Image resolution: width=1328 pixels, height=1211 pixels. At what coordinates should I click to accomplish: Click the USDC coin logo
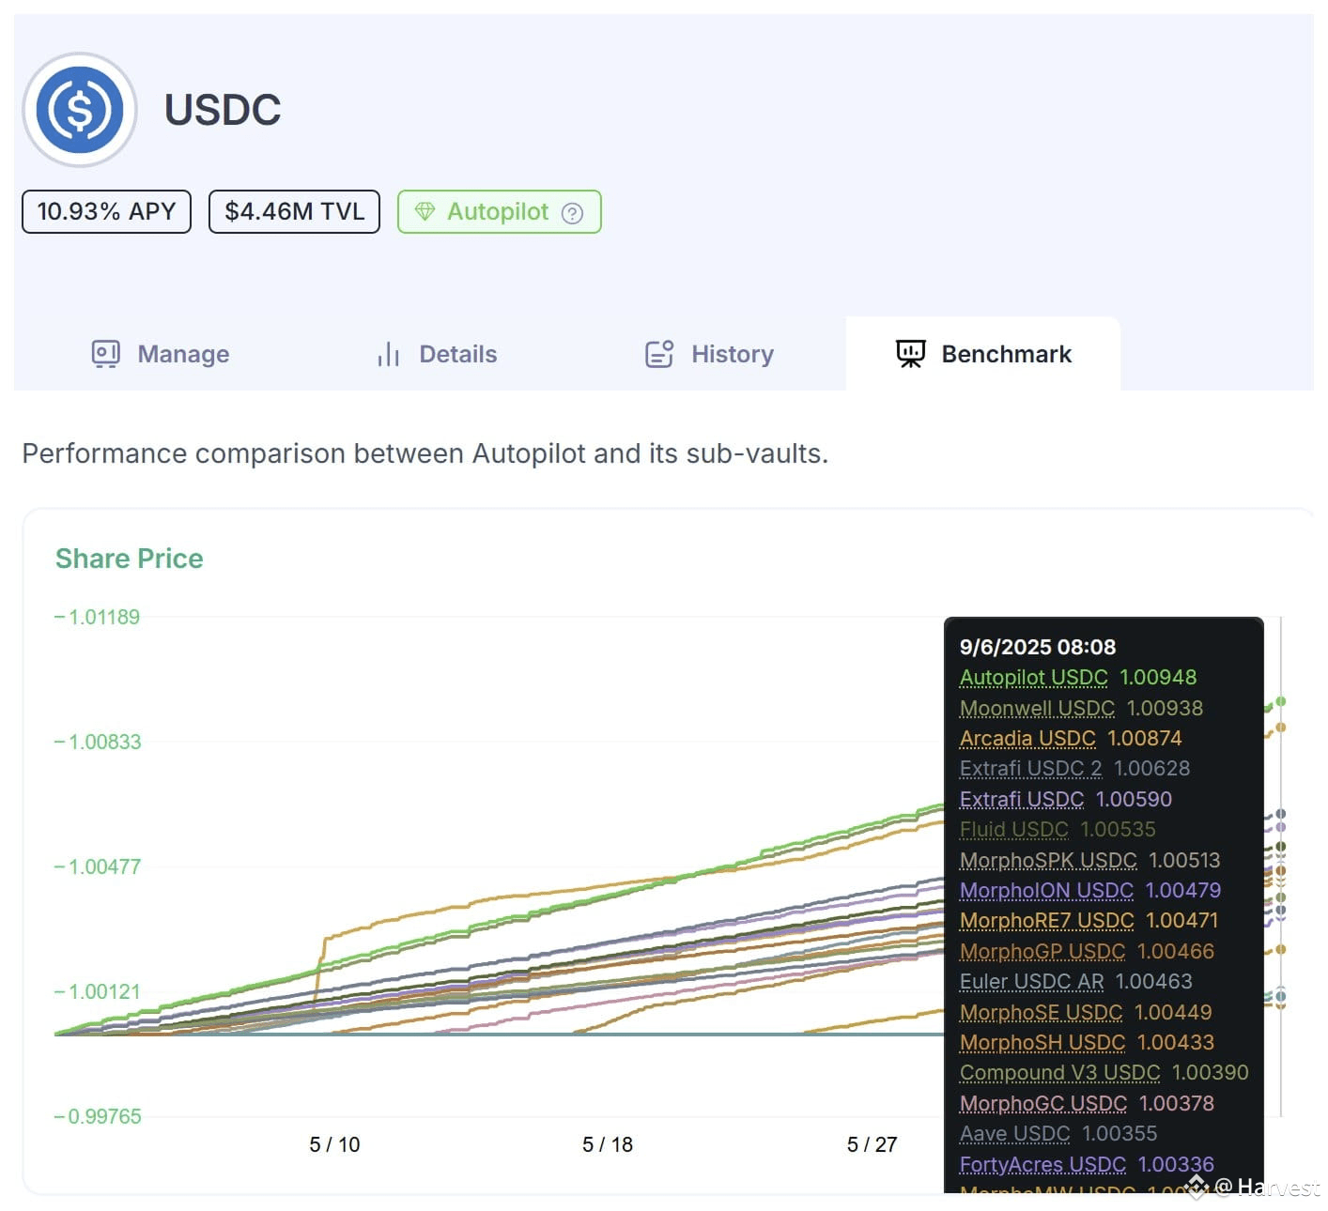click(x=80, y=110)
